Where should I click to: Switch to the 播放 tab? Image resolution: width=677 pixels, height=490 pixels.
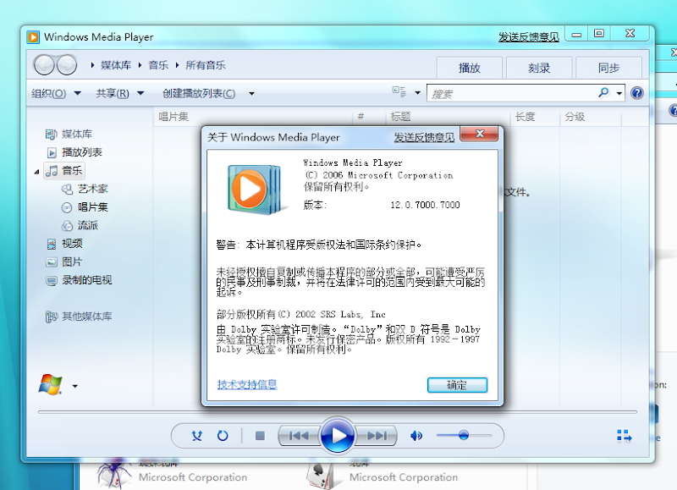(x=470, y=68)
